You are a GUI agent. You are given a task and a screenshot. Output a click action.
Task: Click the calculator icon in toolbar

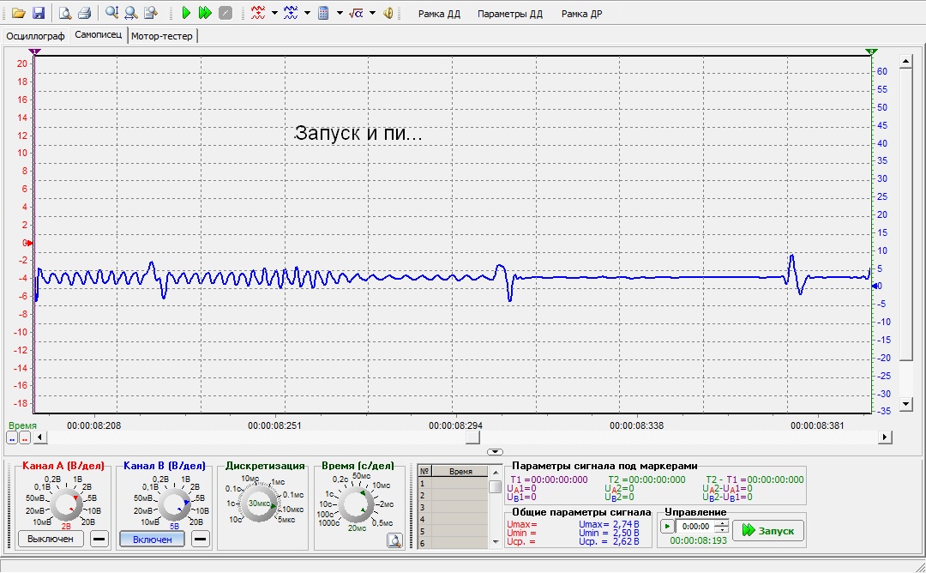pos(323,13)
